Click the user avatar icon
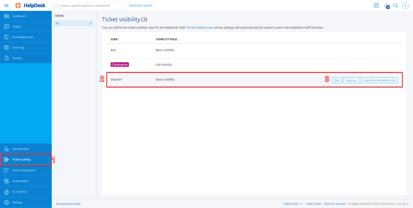 point(405,6)
